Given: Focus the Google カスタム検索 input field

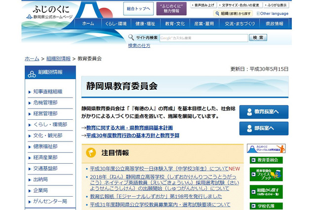Looking at the screenshot, I should pyautogui.click(x=204, y=38).
